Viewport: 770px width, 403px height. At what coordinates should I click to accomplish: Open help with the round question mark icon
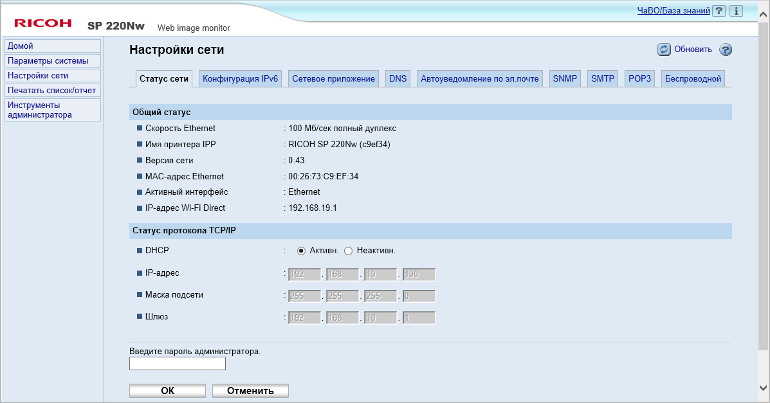point(726,49)
